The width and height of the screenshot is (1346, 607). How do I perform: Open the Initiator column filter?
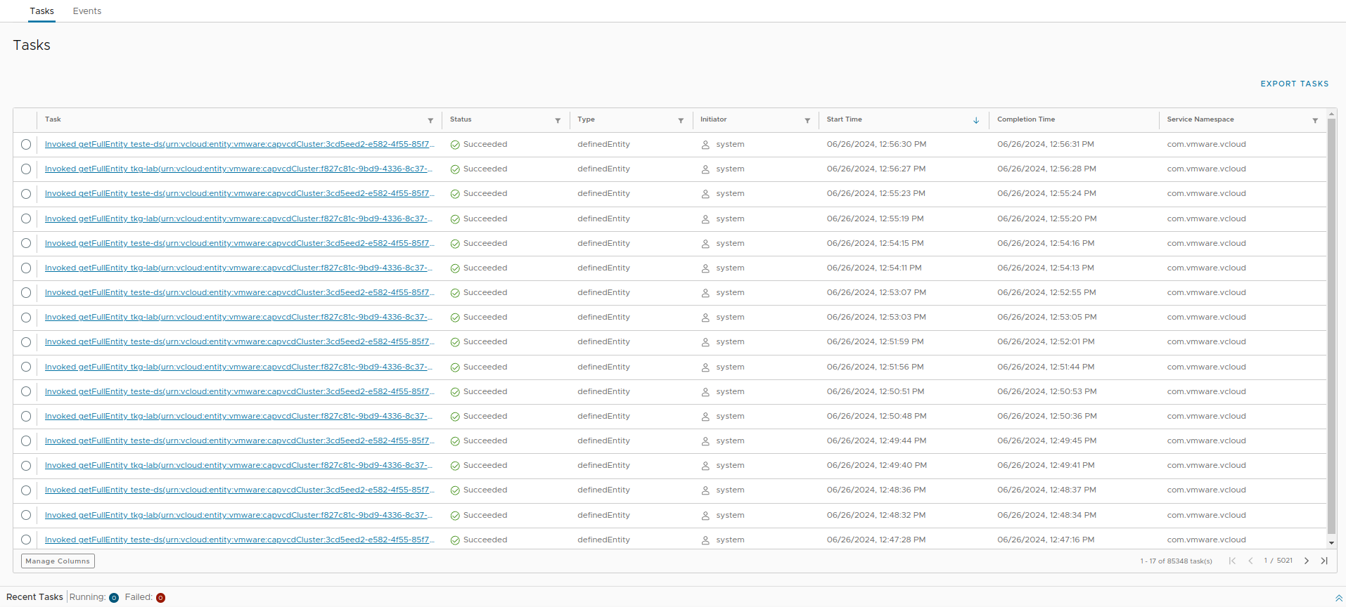pos(807,121)
